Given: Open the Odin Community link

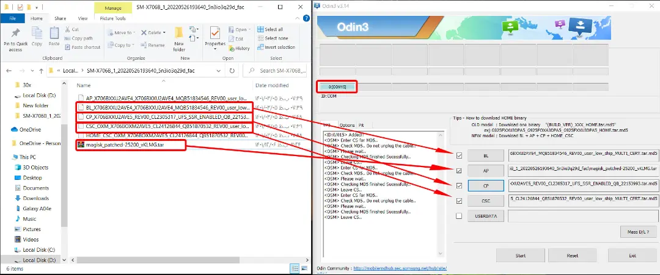Looking at the screenshot, I should coord(400,268).
